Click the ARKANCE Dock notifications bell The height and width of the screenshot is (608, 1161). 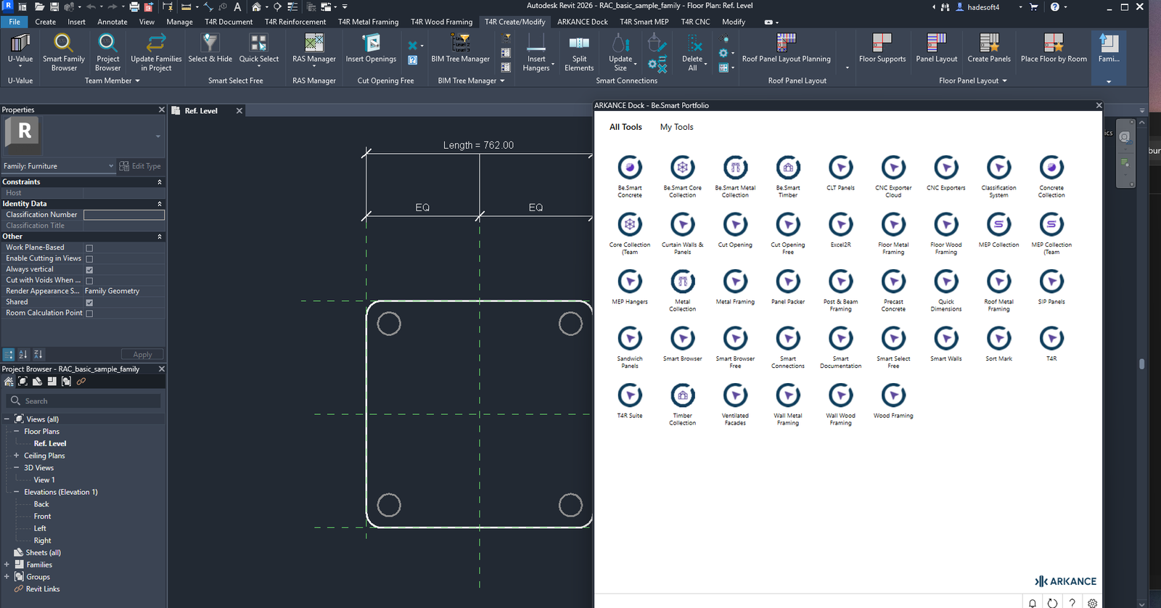click(1032, 602)
